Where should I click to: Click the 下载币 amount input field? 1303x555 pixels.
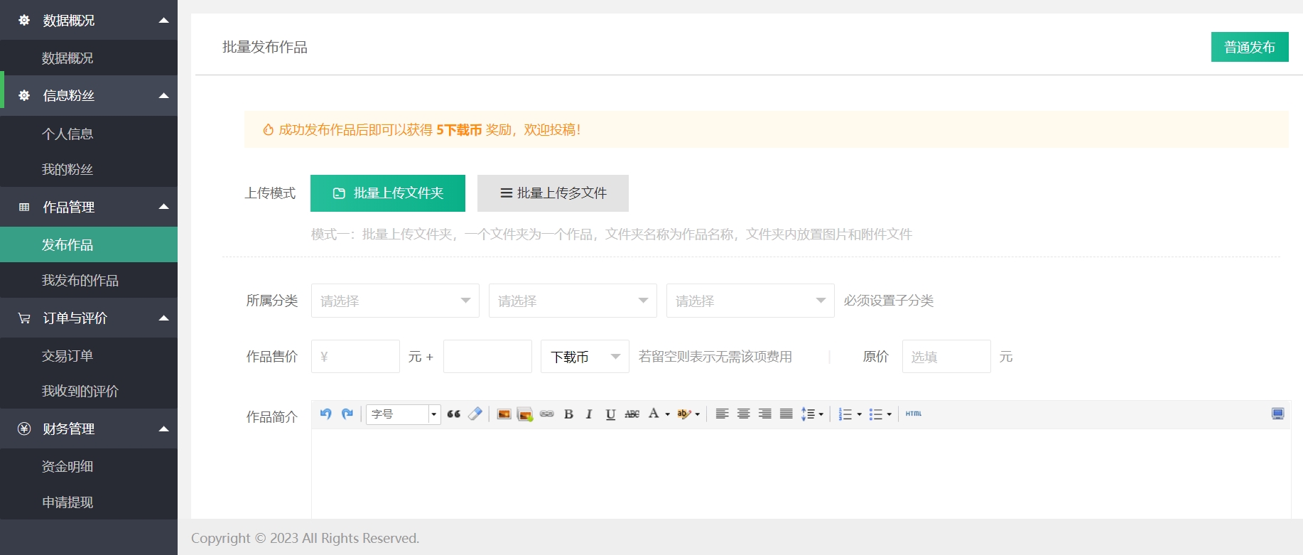tap(487, 356)
